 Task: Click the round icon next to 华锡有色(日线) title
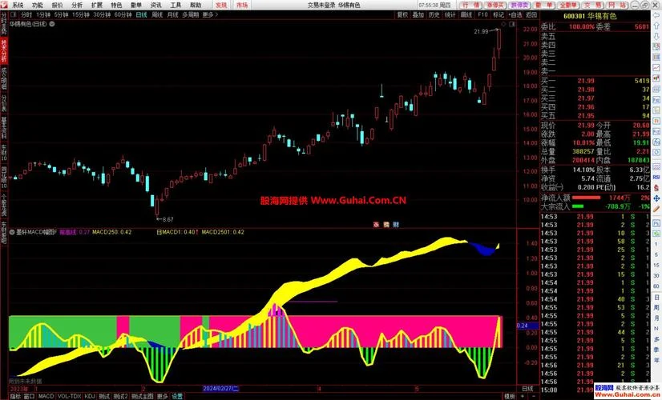pyautogui.click(x=52, y=24)
